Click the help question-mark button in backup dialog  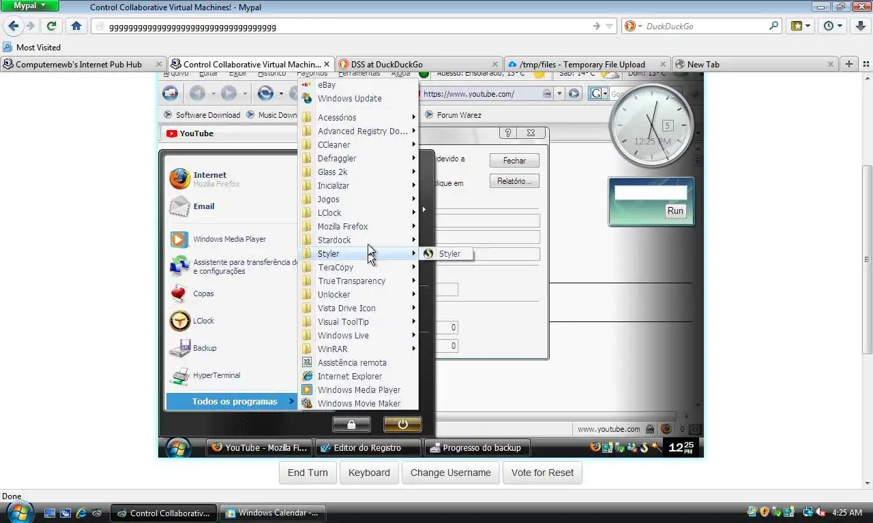507,133
